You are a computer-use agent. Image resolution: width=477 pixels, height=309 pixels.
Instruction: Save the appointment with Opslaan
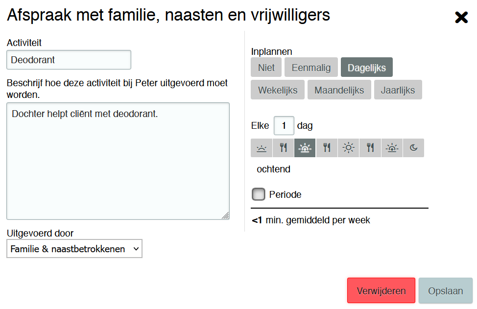[x=445, y=291]
